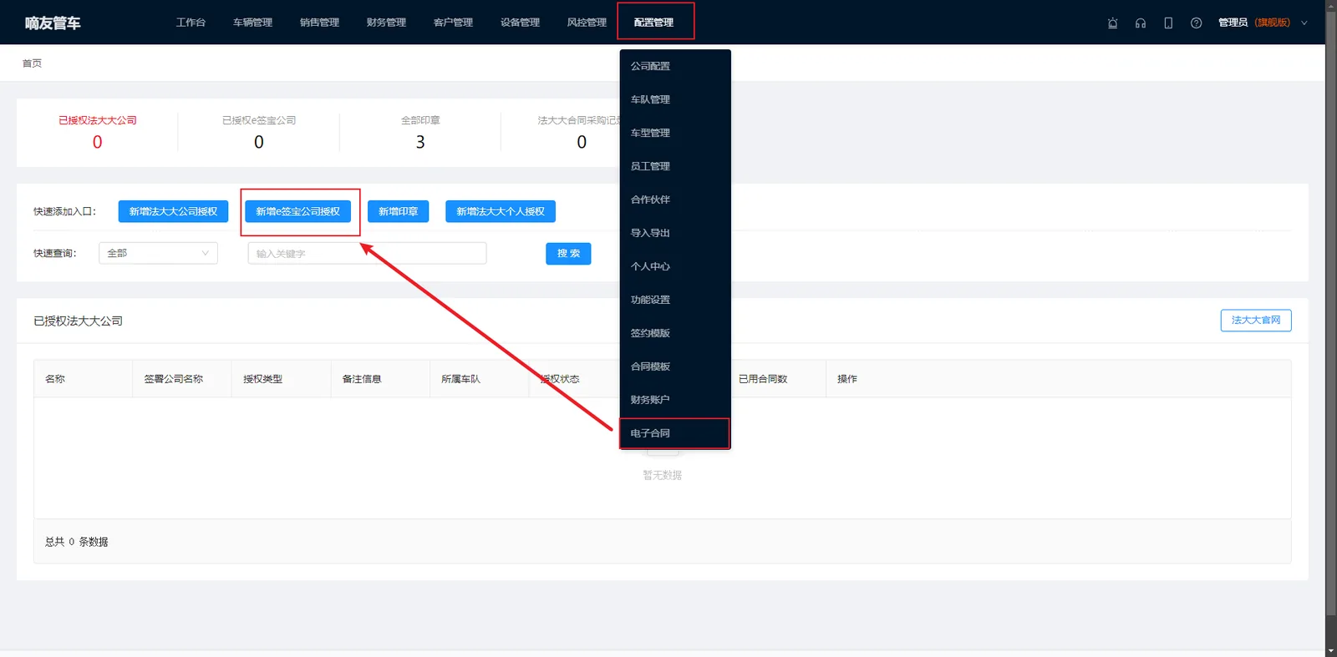Open the 工作台 nav menu
Screen dimensions: 1337x657
point(191,23)
